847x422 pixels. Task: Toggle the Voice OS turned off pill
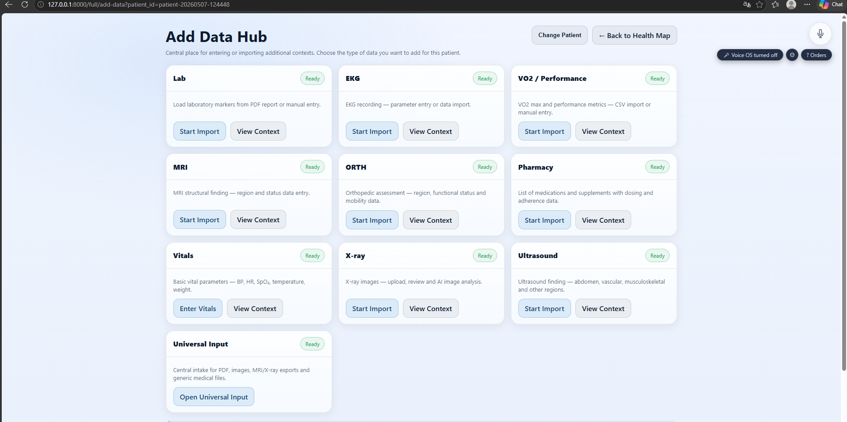(750, 55)
